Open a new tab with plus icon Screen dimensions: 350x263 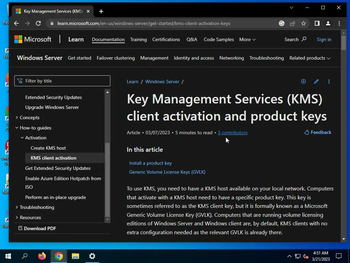(101, 11)
